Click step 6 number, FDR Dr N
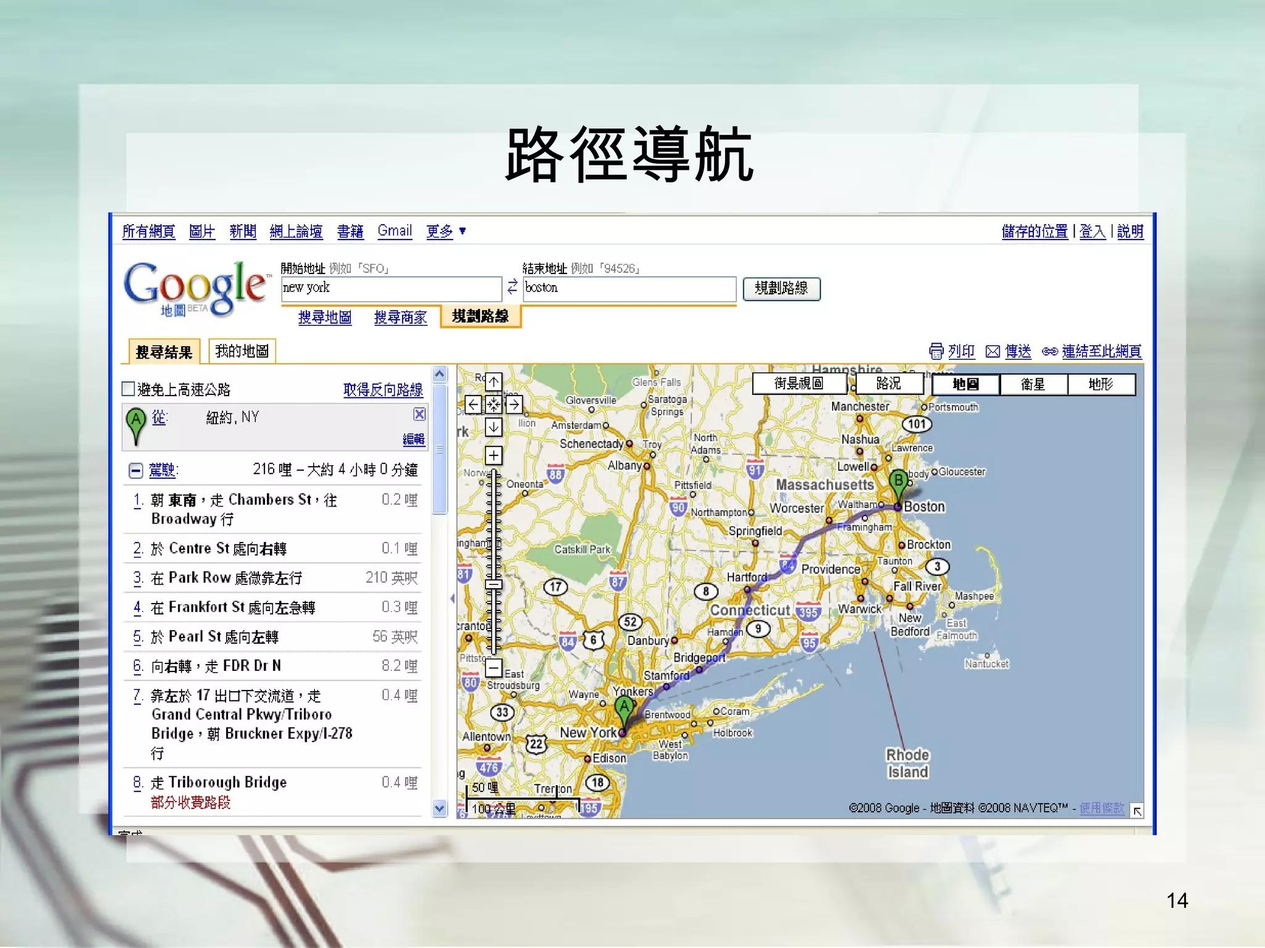The image size is (1265, 948). tap(138, 666)
